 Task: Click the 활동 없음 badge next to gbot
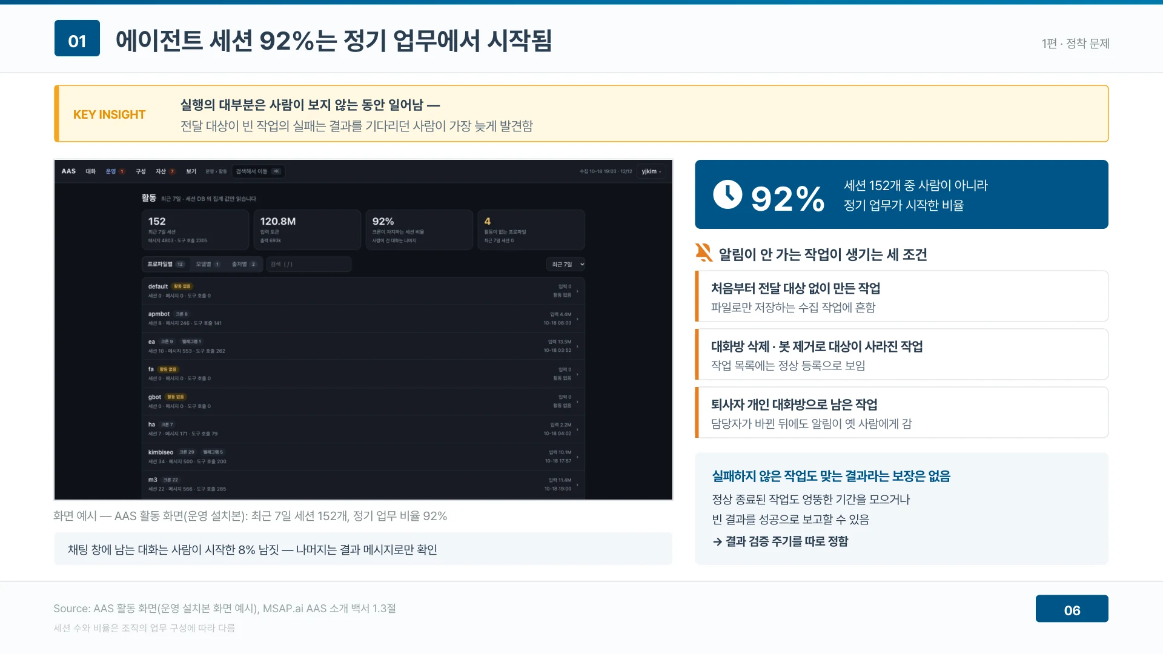(x=176, y=397)
